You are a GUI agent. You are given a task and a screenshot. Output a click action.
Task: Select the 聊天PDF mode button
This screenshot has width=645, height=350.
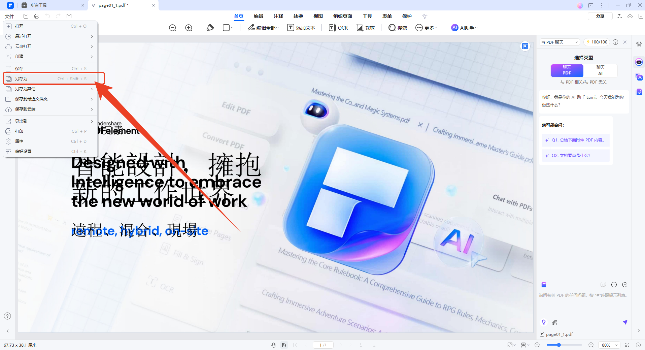tap(567, 71)
